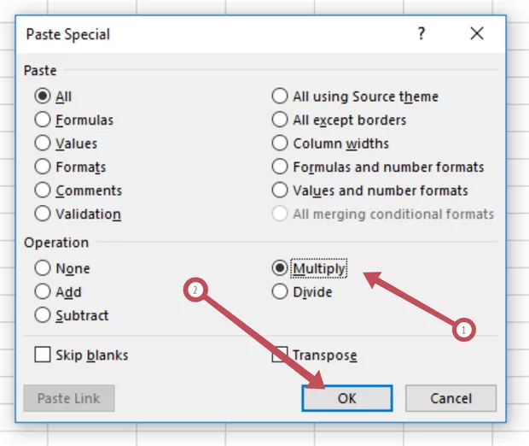Choose the Formulas radio button

click(43, 120)
